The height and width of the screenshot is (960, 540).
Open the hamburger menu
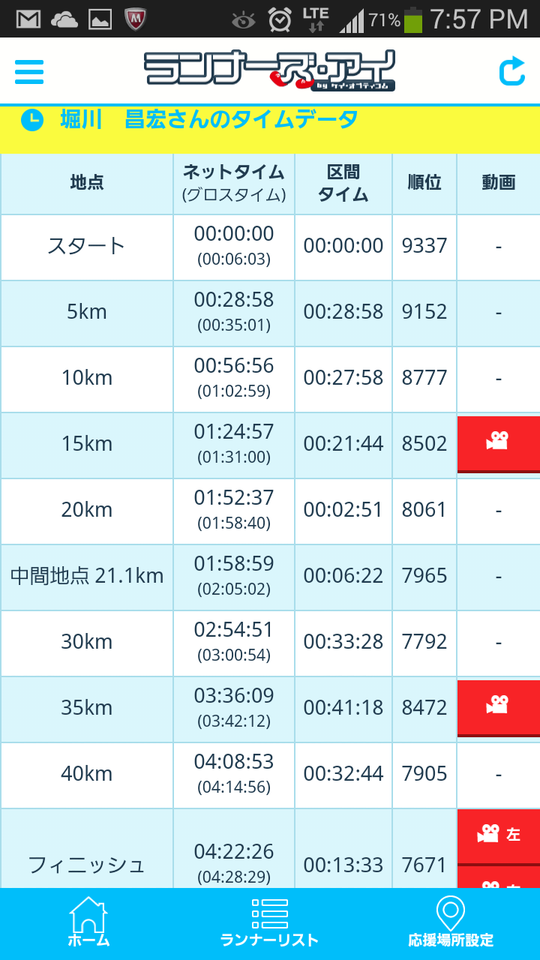29,71
